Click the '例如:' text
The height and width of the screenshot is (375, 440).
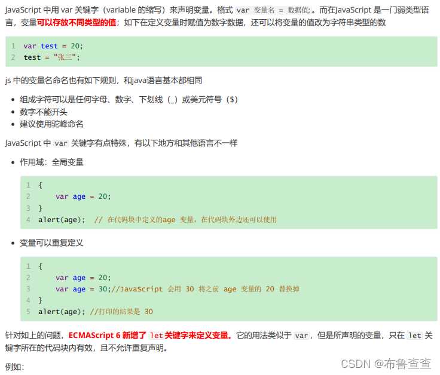coord(14,367)
